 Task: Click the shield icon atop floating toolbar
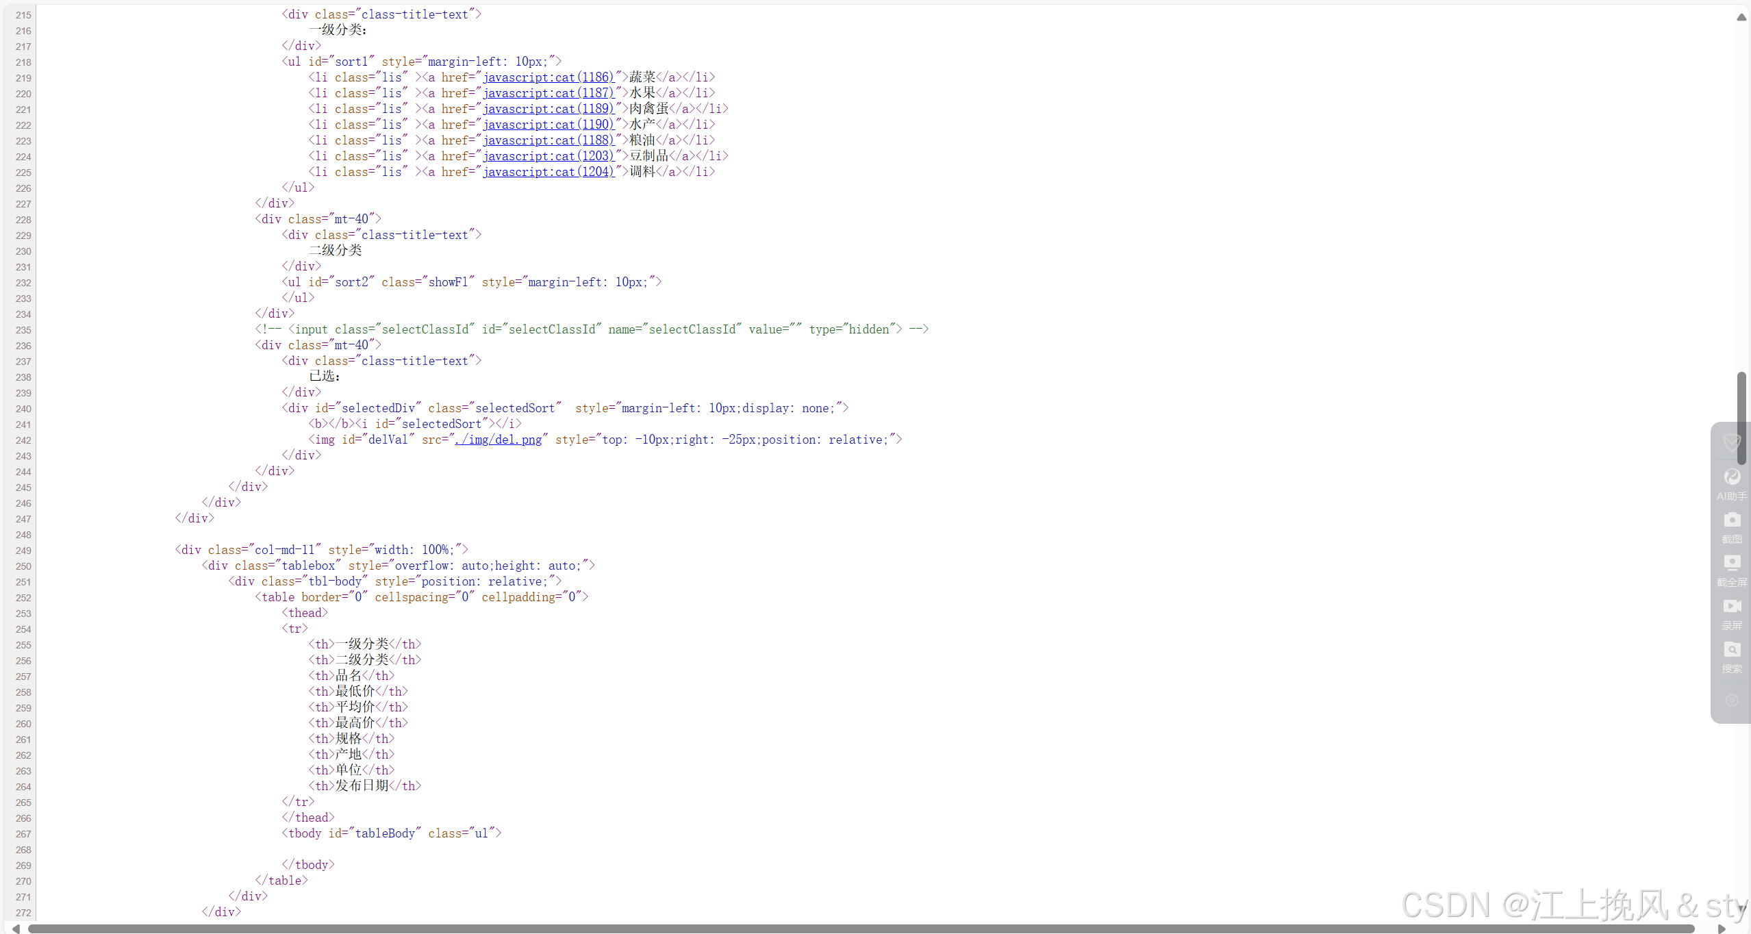coord(1732,442)
